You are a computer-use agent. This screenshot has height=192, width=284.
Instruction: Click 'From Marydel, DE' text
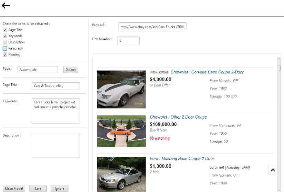224,81
